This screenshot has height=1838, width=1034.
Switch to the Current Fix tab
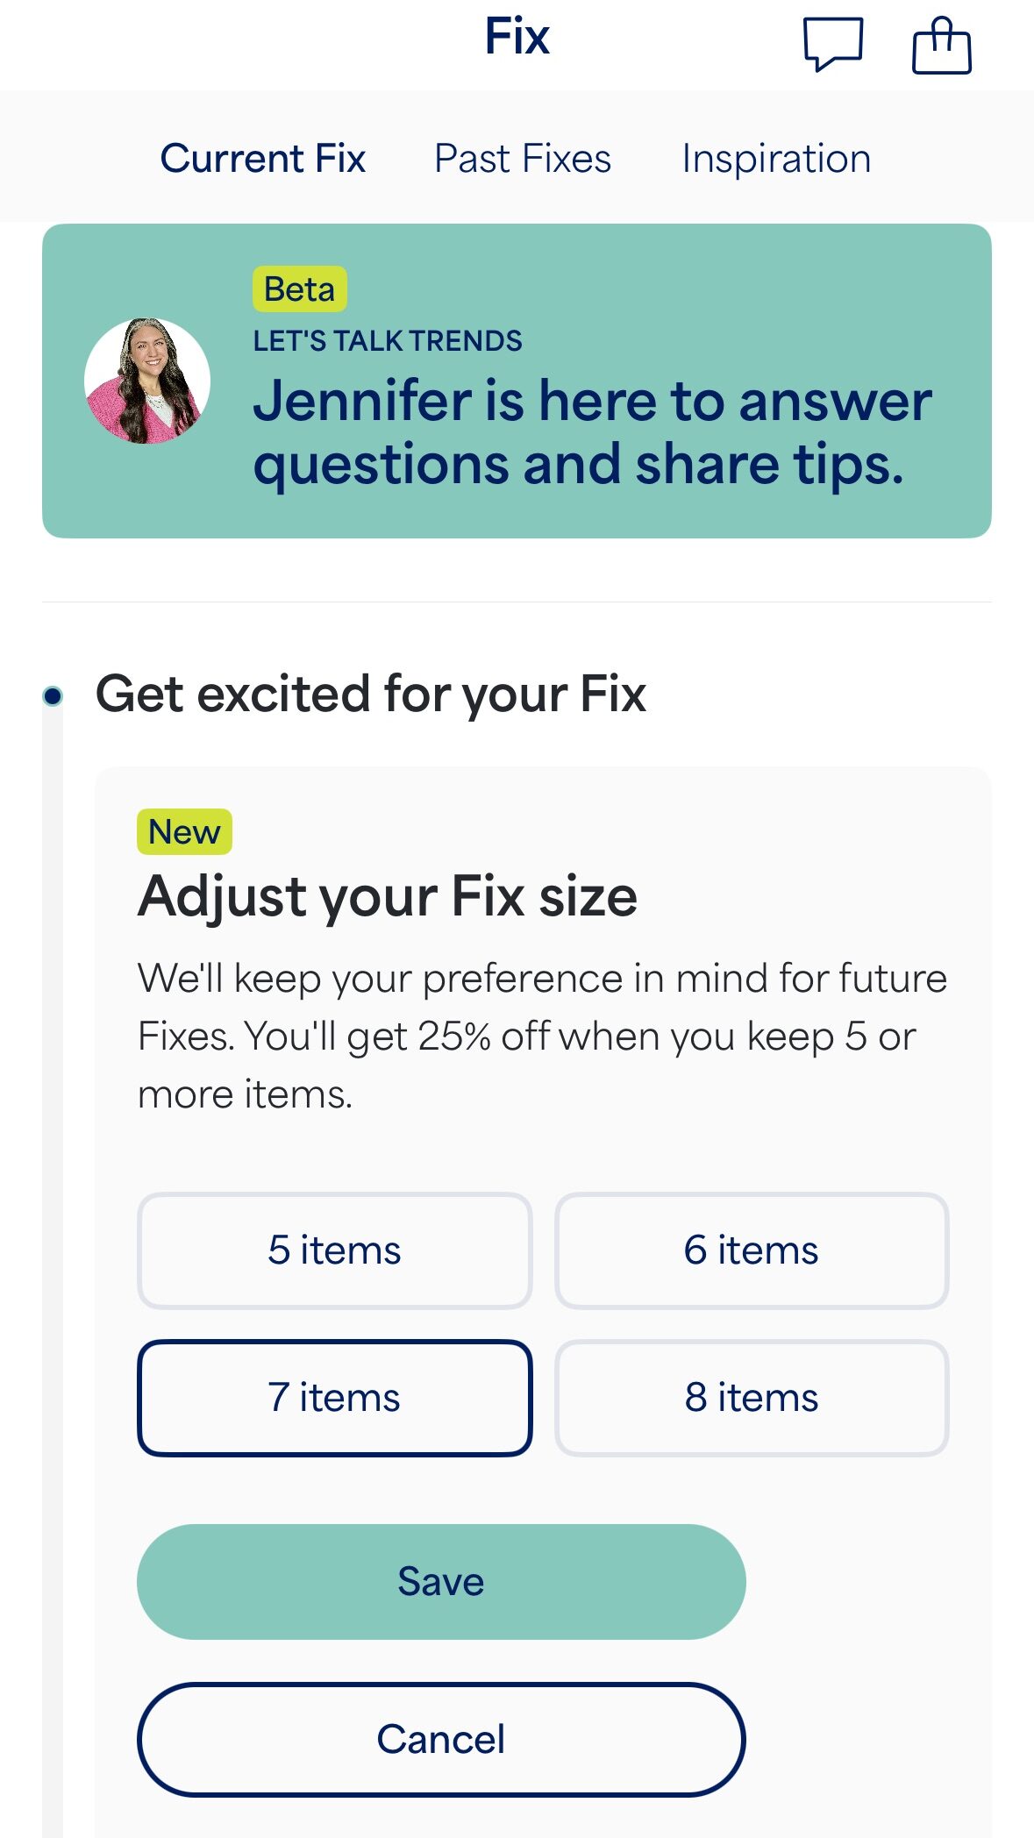262,159
